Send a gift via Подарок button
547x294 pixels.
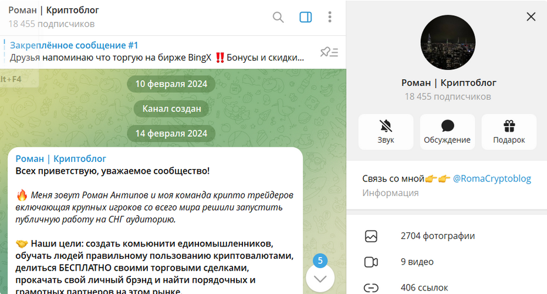(509, 132)
